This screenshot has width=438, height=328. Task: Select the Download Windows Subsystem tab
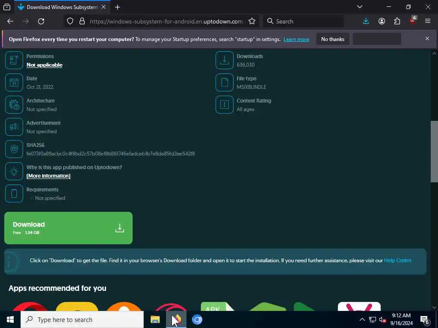pos(62,7)
